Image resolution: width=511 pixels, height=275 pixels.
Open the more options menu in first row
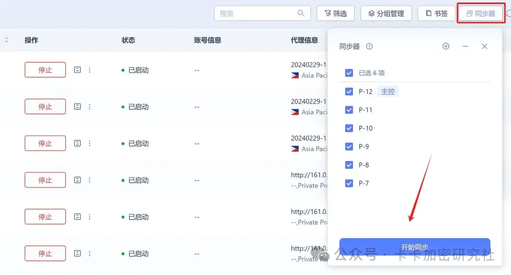pyautogui.click(x=90, y=70)
